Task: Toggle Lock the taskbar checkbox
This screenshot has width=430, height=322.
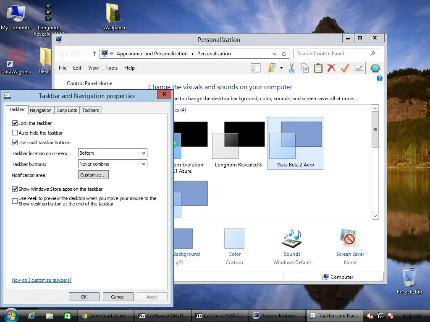Action: tap(15, 123)
